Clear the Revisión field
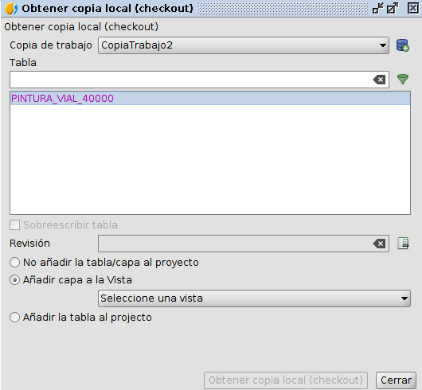422x390 pixels. pyautogui.click(x=379, y=244)
